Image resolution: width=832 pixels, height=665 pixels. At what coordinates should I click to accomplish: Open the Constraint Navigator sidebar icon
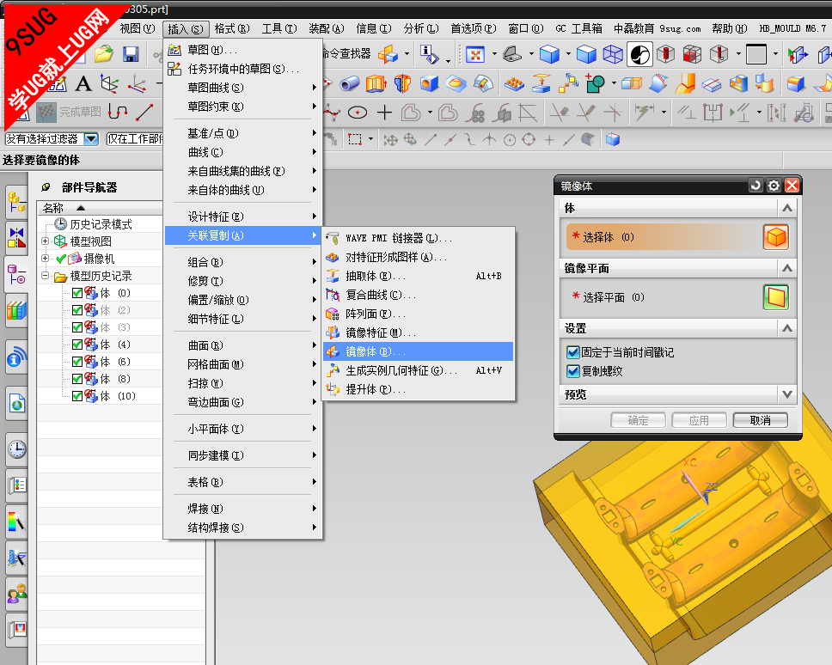[16, 237]
